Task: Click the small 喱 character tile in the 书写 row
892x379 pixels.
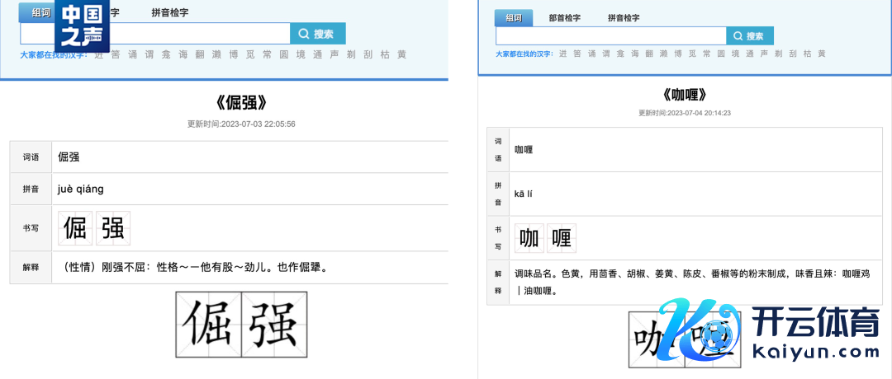Action: pyautogui.click(x=562, y=239)
